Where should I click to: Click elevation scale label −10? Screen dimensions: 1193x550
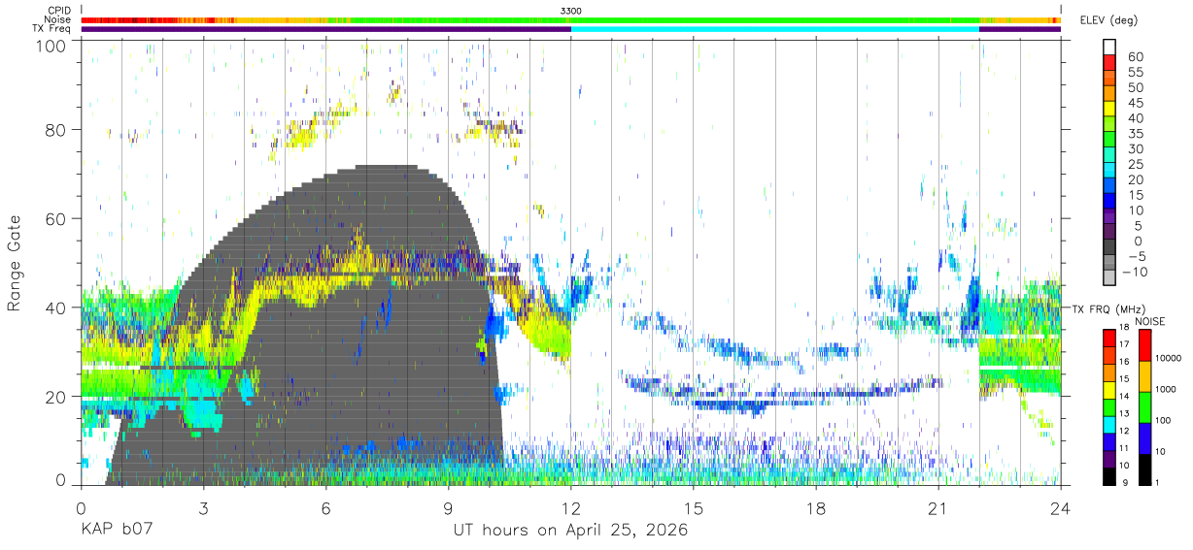1134,272
